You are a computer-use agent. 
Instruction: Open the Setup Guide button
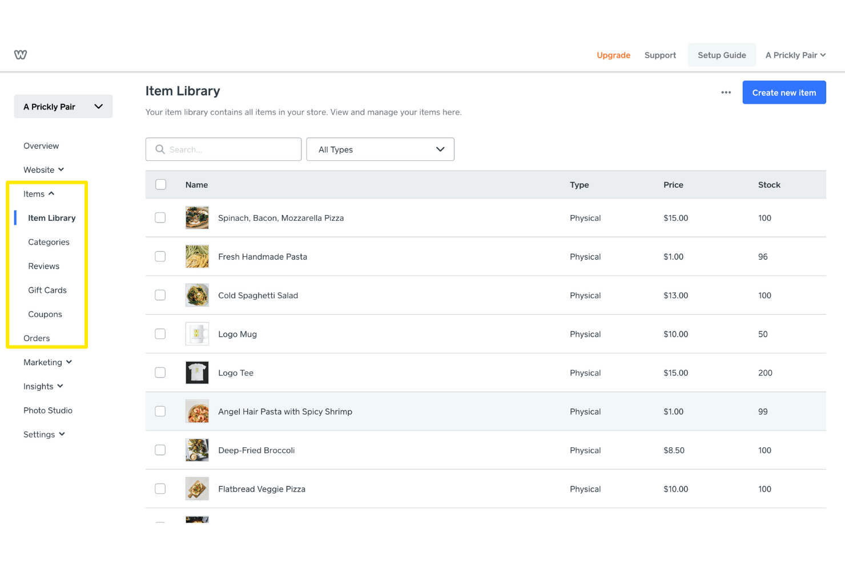coord(722,55)
